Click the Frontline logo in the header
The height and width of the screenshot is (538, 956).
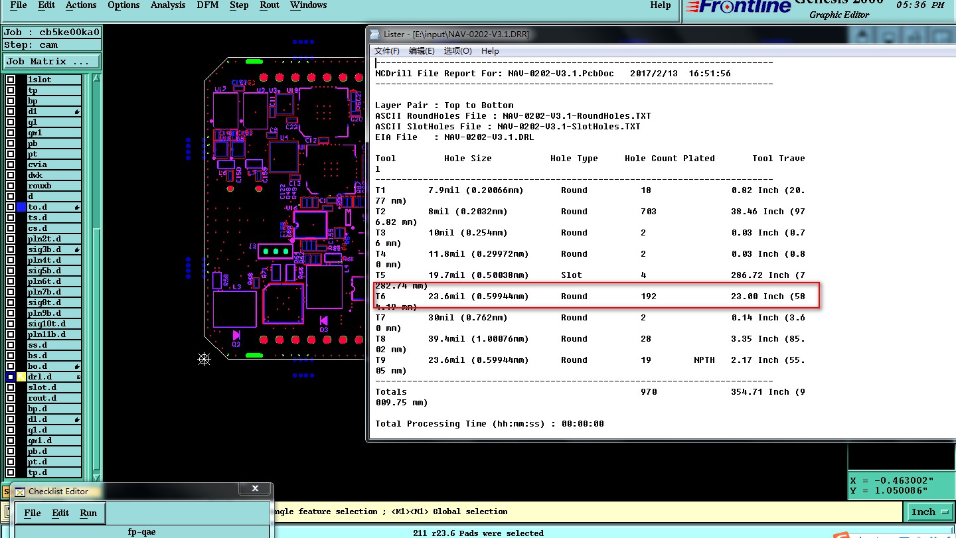click(x=738, y=7)
